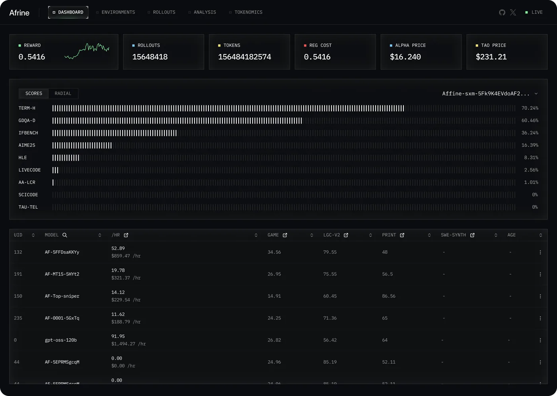This screenshot has width=557, height=396.
Task: Click the AF-Top-sniper model name
Action: 62,296
